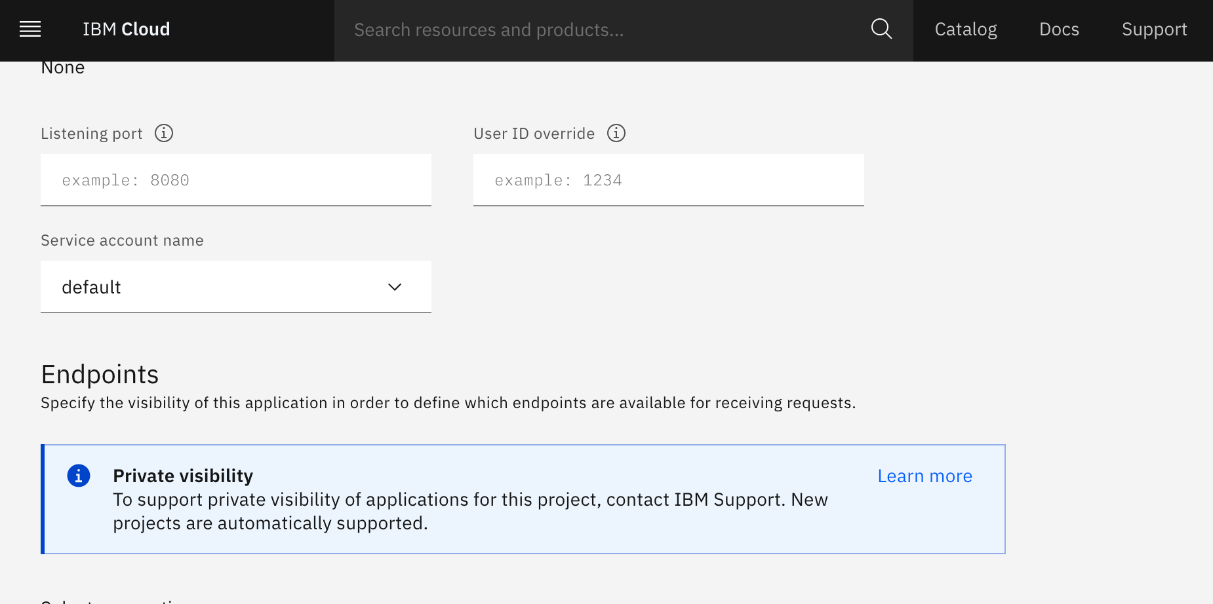Follow the Learn more link
Screen dimensions: 1213x604
tap(925, 476)
